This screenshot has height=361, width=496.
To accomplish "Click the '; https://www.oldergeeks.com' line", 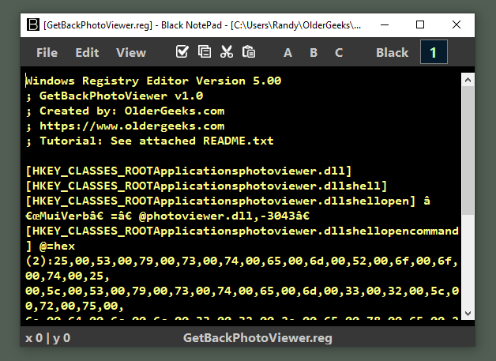I will [x=125, y=126].
